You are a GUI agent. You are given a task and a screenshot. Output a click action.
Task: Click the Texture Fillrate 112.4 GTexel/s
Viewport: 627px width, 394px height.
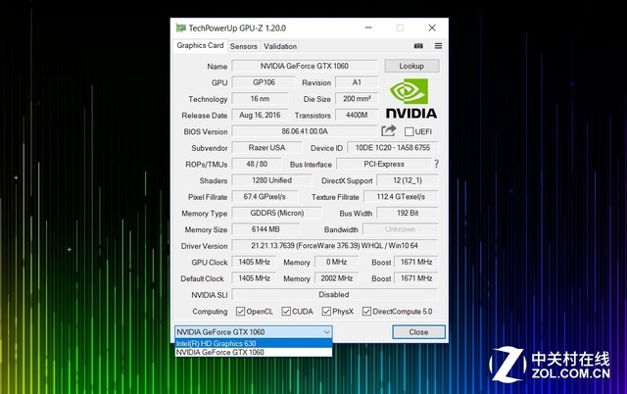401,197
